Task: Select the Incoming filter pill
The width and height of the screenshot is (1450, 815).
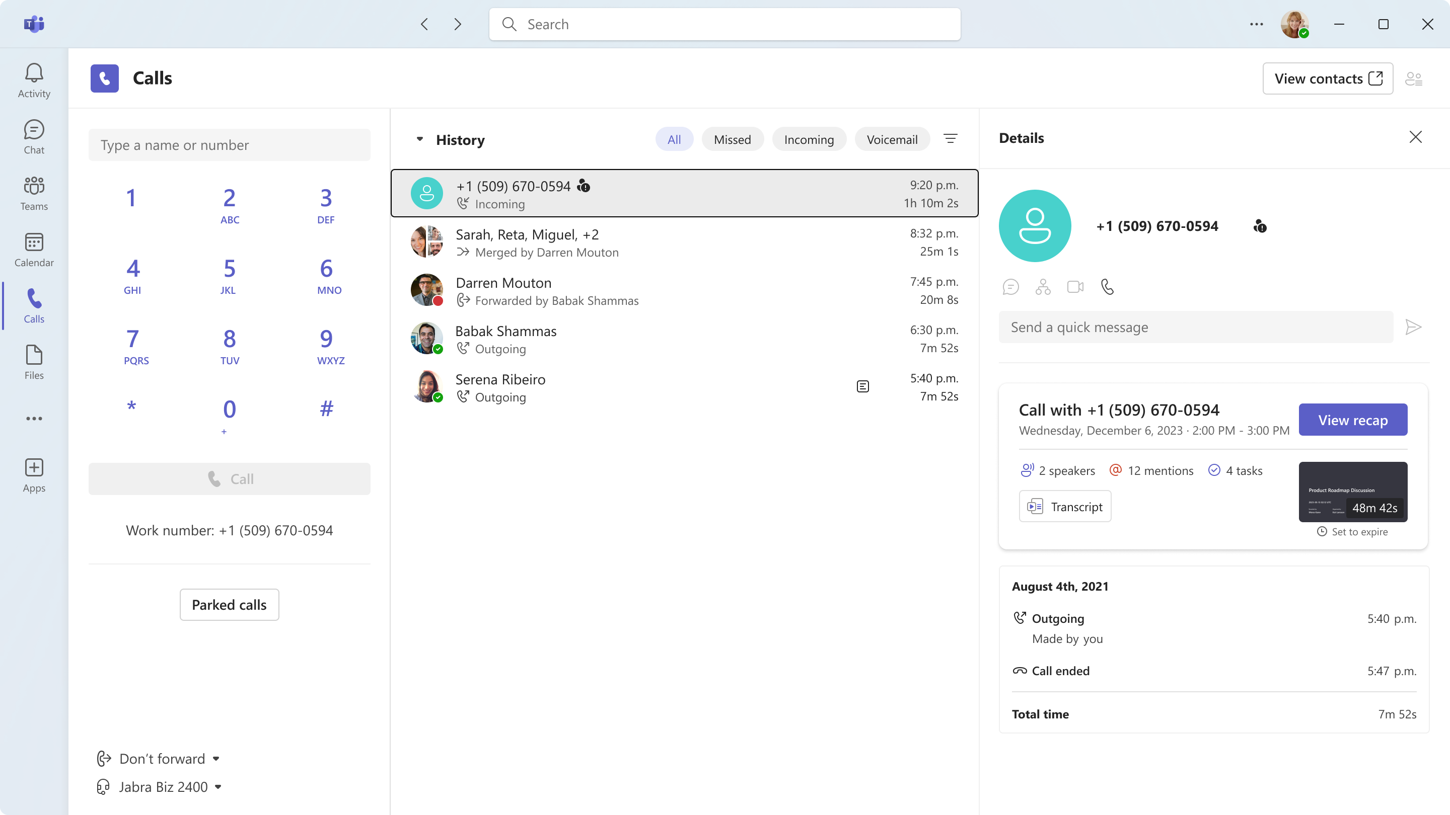Action: [808, 139]
